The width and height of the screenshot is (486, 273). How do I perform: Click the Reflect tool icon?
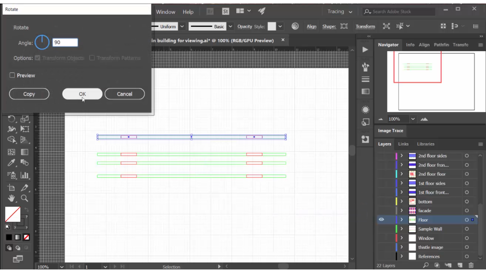click(x=12, y=119)
